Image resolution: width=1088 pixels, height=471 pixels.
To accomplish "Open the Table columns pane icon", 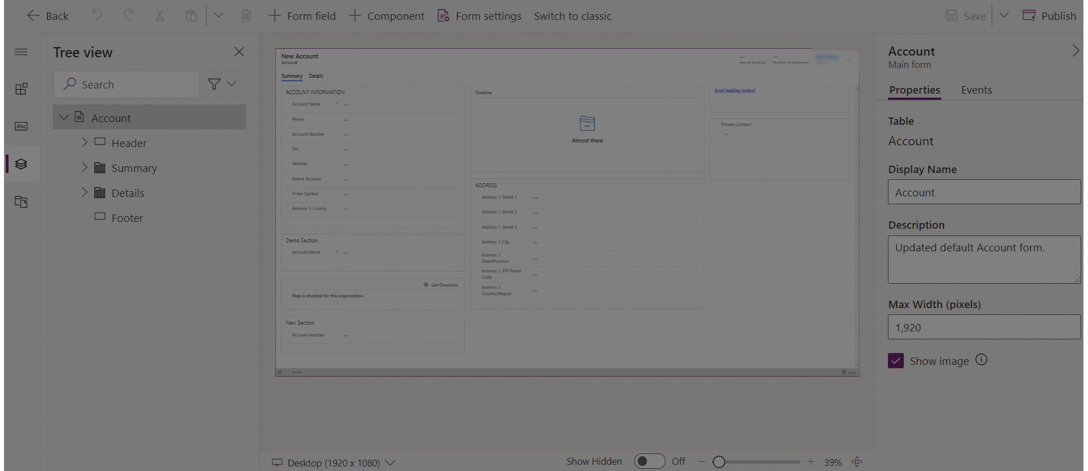I will (x=21, y=126).
